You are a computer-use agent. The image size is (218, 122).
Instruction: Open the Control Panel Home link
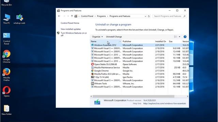point(70,23)
